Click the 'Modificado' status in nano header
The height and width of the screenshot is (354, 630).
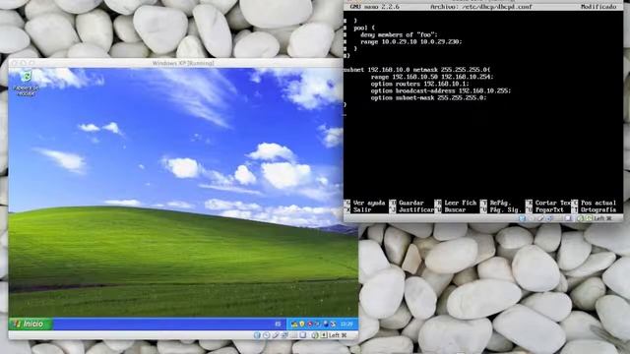[x=598, y=7]
